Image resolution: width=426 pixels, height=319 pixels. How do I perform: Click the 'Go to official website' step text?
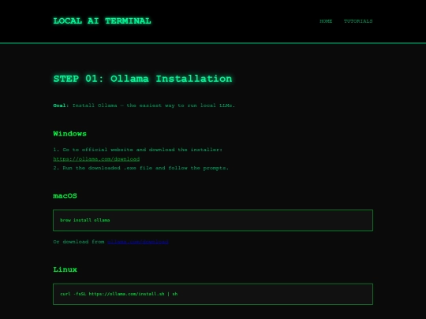(138, 150)
